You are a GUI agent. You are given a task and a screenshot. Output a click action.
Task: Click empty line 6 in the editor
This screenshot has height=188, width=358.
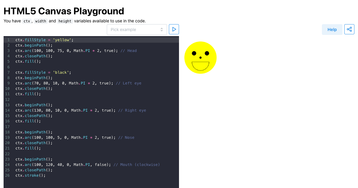tap(97, 67)
